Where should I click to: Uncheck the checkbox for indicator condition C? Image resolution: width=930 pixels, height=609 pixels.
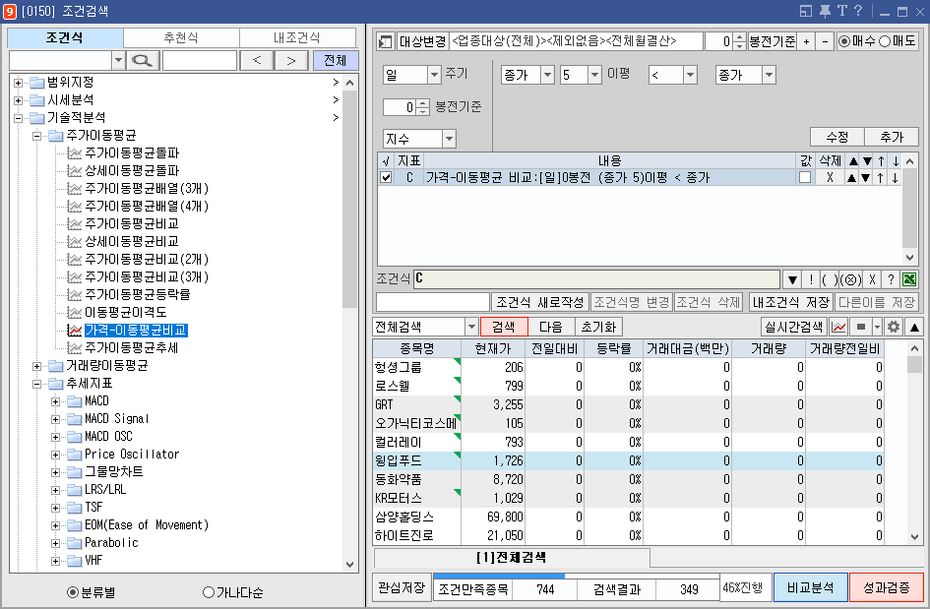point(387,177)
